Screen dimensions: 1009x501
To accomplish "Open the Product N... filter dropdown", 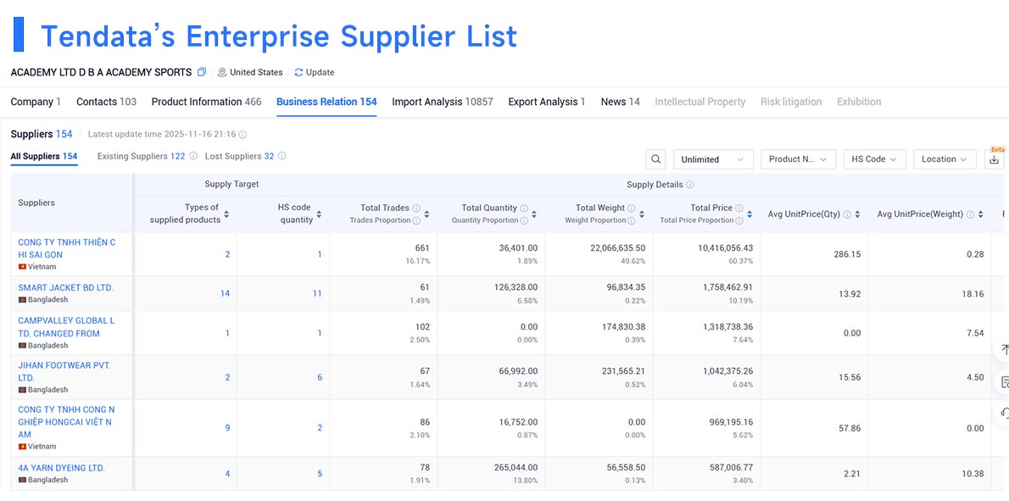I will pos(798,159).
